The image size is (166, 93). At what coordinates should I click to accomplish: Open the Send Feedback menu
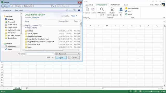pyautogui.click(x=132, y=8)
